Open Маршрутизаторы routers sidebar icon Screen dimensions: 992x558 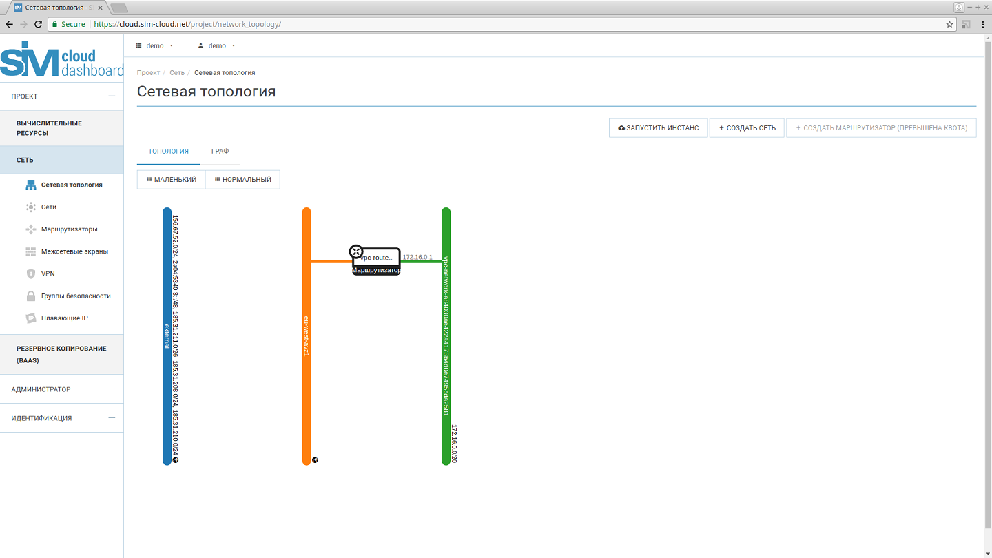(30, 229)
